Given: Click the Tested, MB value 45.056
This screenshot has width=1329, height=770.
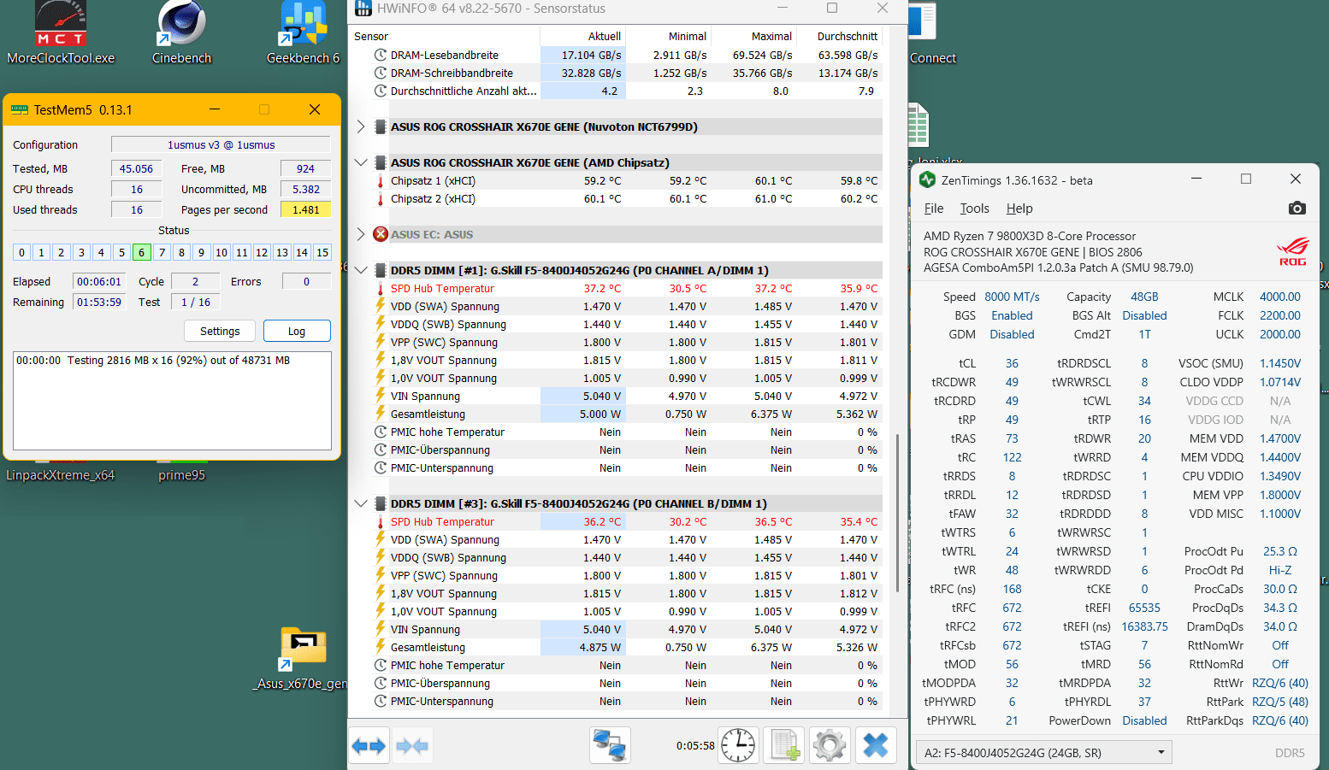Looking at the screenshot, I should (136, 168).
